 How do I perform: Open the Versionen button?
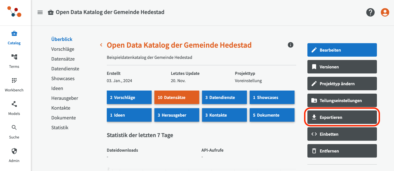342,67
